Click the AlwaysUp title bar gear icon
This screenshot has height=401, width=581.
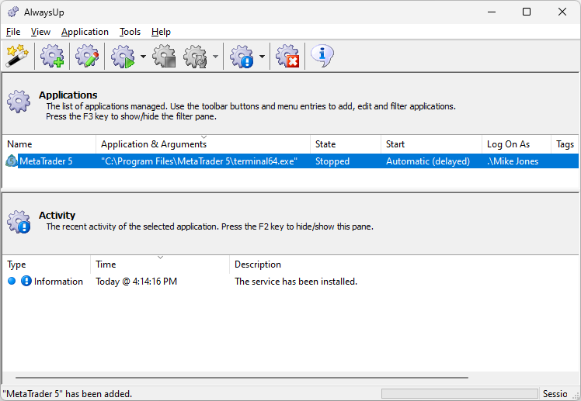(13, 12)
